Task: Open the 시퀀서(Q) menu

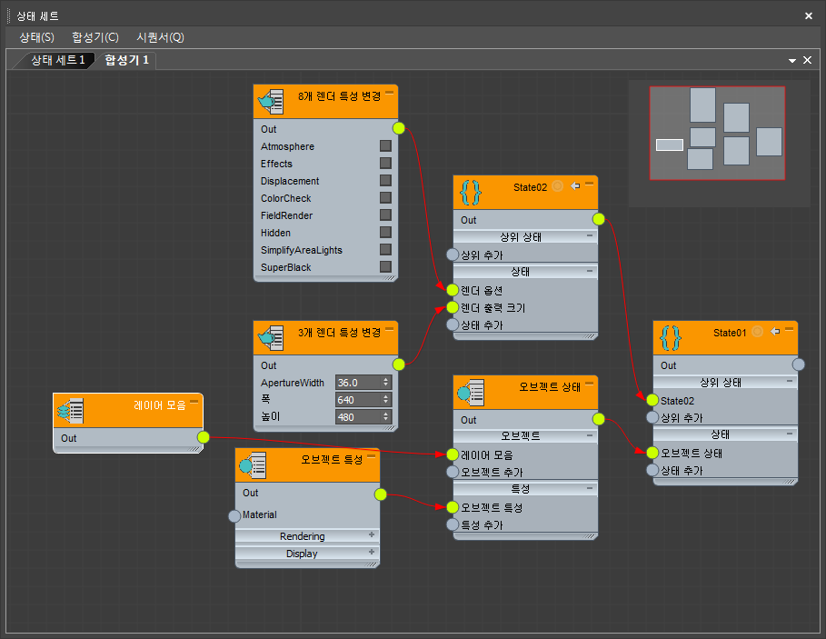Action: (160, 37)
